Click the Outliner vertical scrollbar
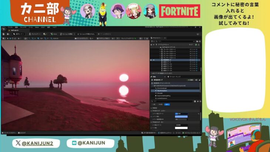Image resolution: width=270 pixels, height=152 pixels. 201,69
